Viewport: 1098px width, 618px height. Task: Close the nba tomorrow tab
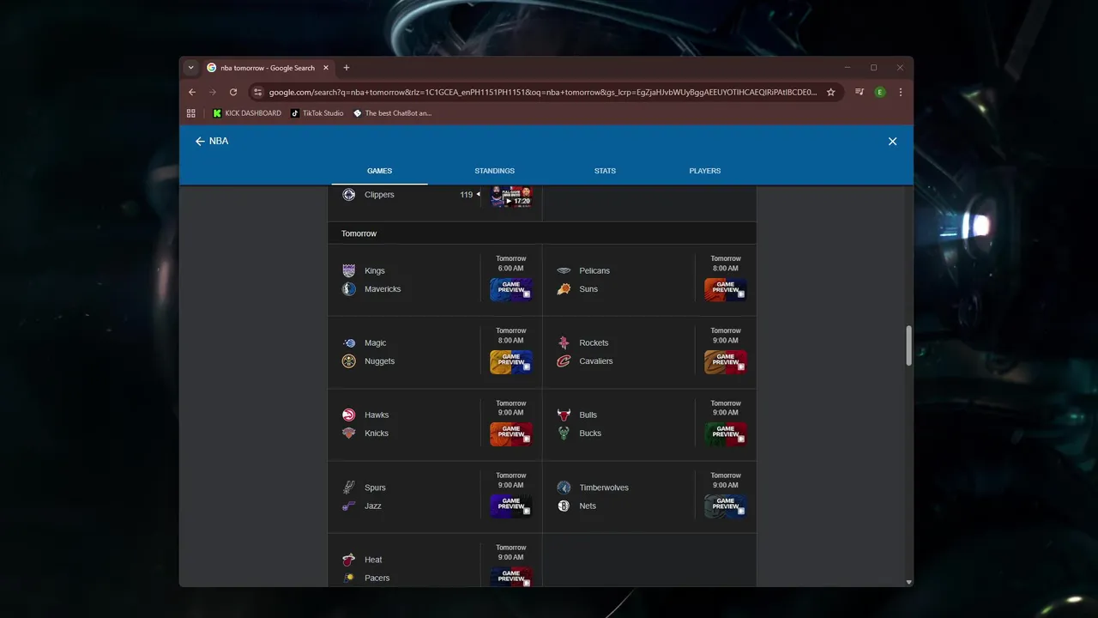pos(326,68)
